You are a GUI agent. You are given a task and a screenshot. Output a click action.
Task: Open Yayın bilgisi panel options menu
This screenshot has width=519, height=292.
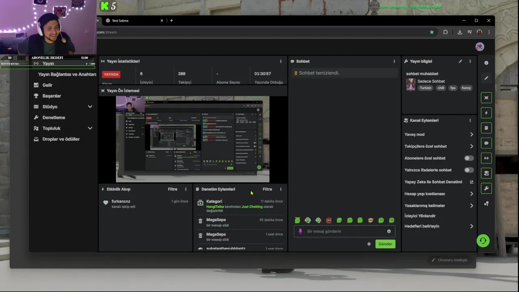470,61
